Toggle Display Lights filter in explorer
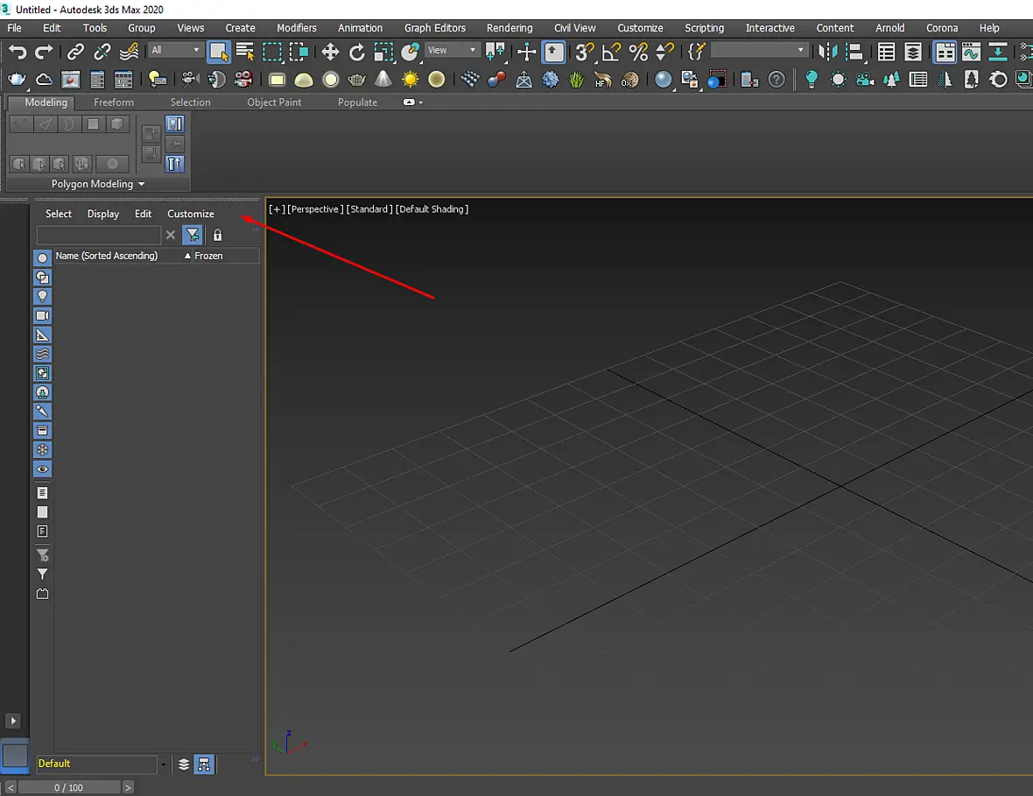The image size is (1033, 796). (x=42, y=296)
